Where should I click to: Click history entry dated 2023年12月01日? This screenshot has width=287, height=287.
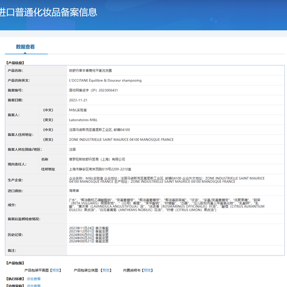click(89, 231)
